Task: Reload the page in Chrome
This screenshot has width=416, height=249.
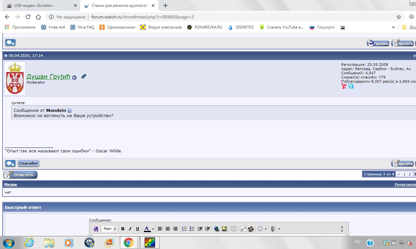Action: [x=28, y=17]
